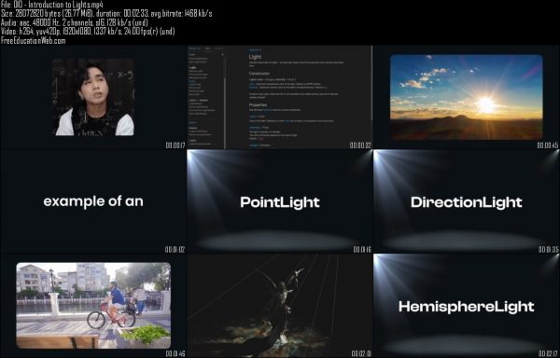Click the 'Light' heading in documentation frame
The width and height of the screenshot is (560, 358).
pyautogui.click(x=255, y=57)
